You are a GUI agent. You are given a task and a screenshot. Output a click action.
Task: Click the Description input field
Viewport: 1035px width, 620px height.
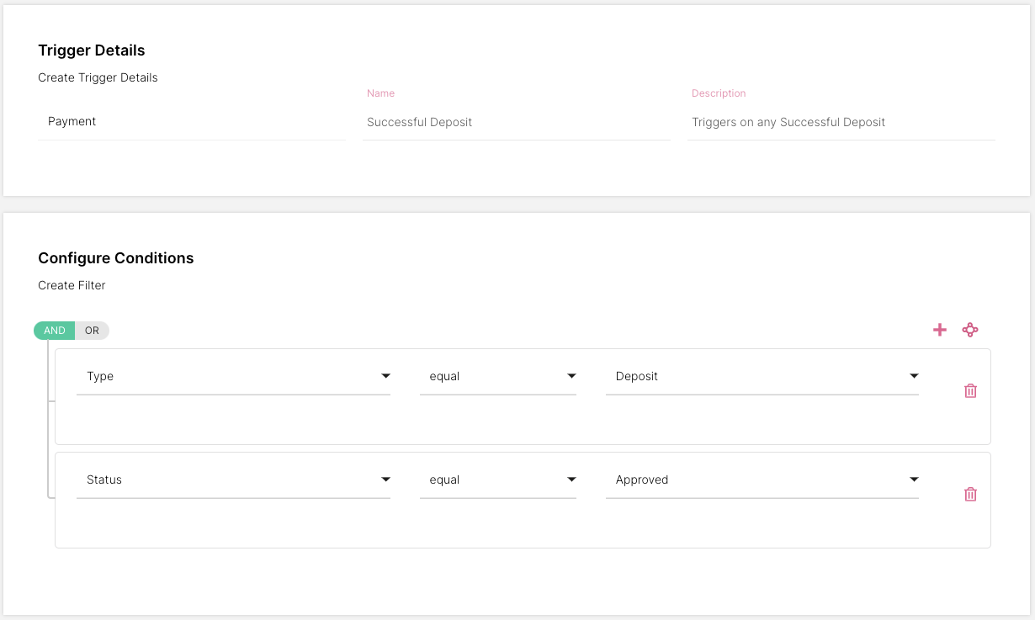pyautogui.click(x=841, y=123)
